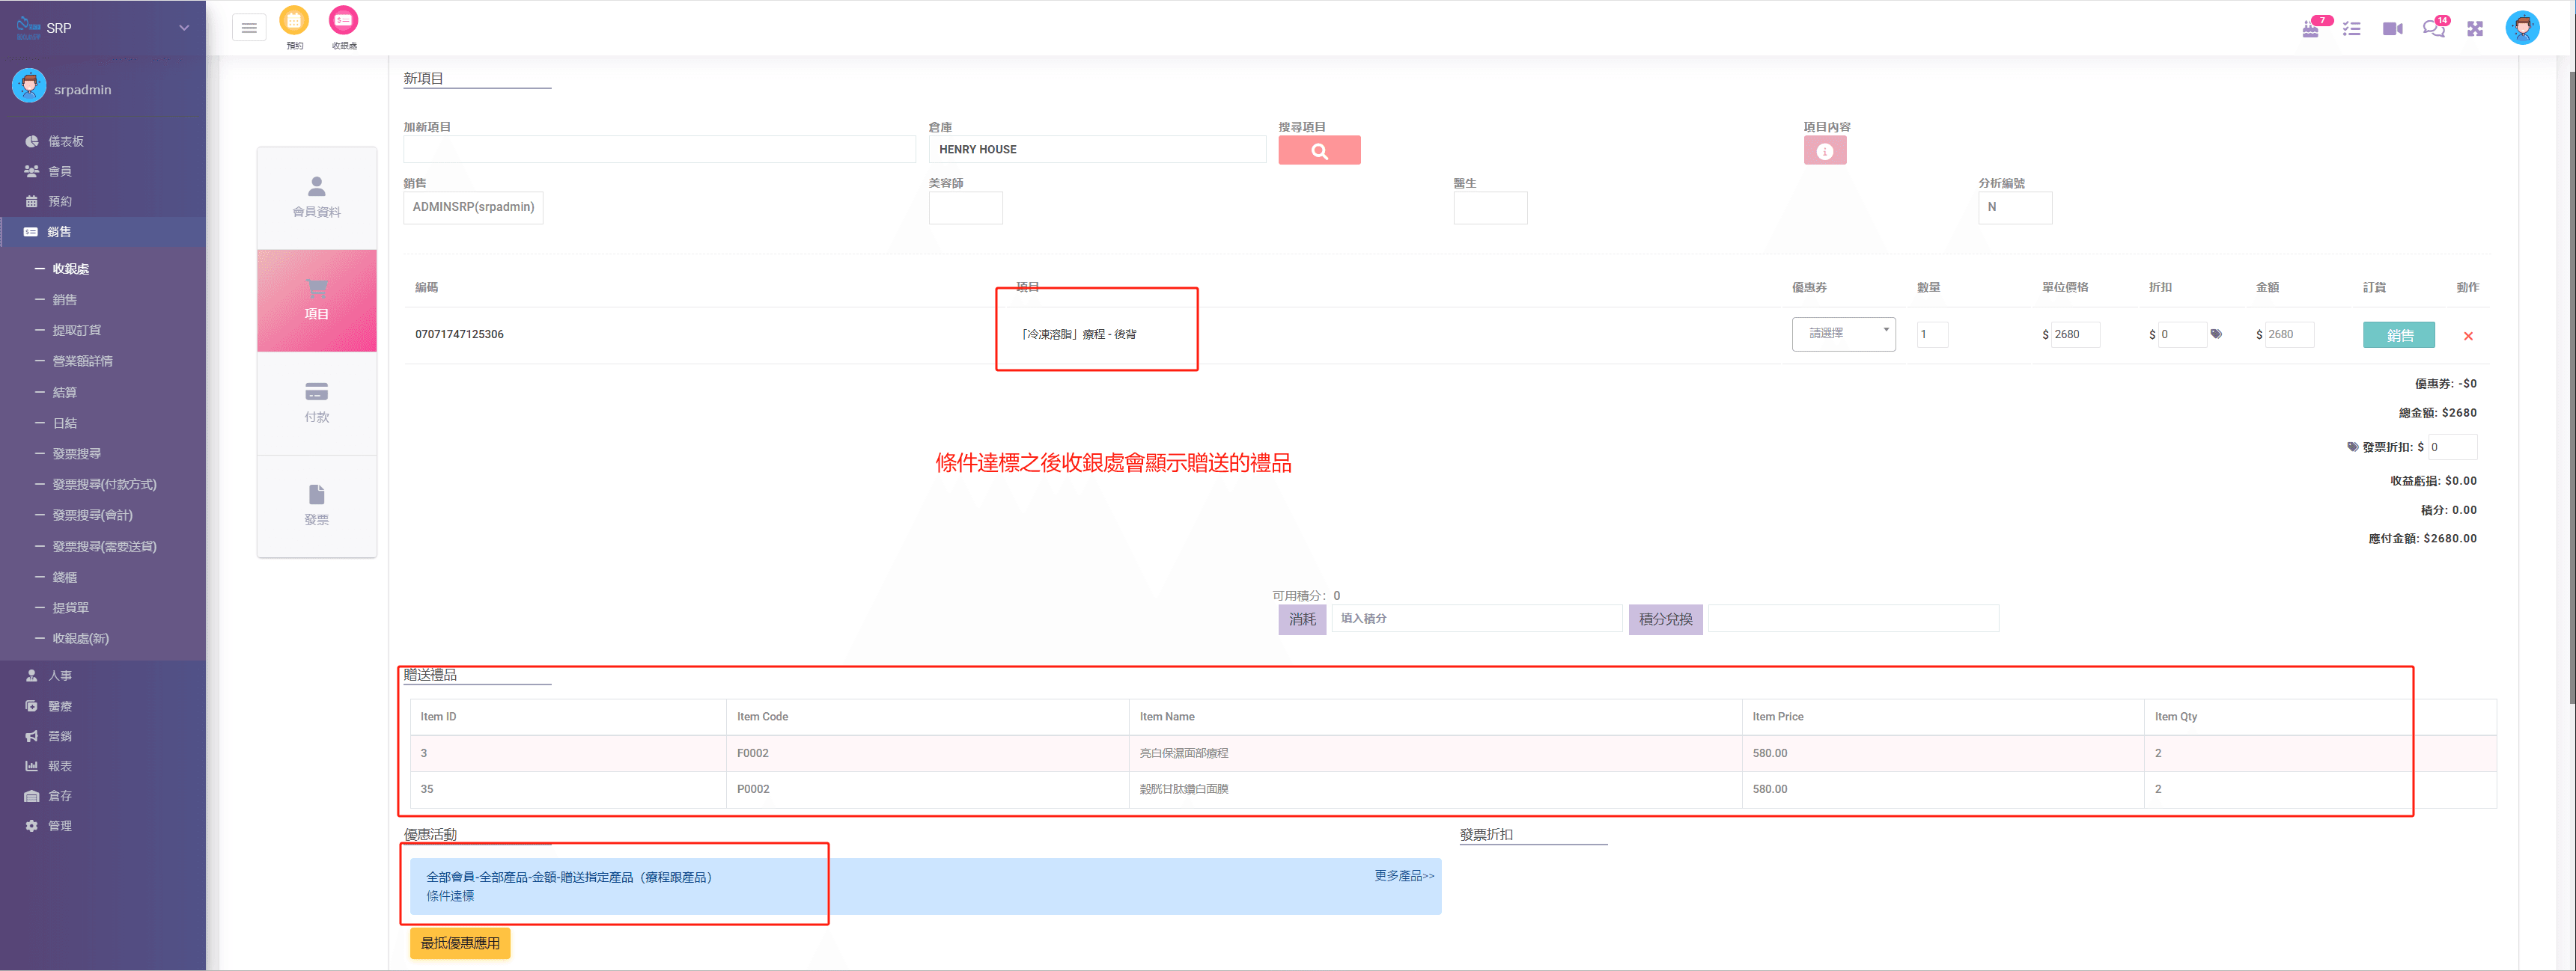Click the task checklist icon
Screen dimensions: 2576x971
2352,29
